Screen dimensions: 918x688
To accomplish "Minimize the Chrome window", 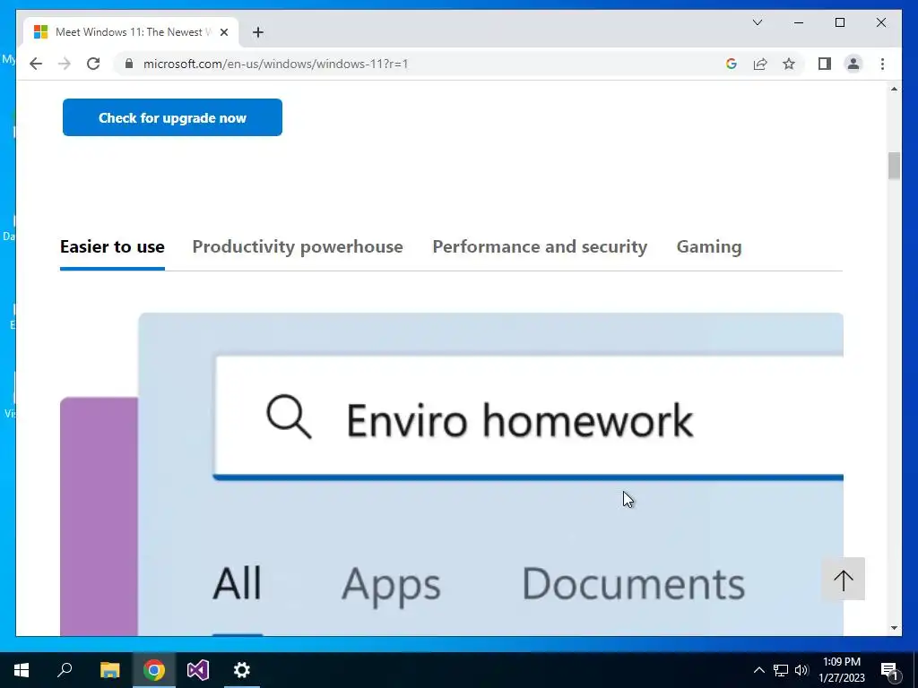I will point(799,22).
